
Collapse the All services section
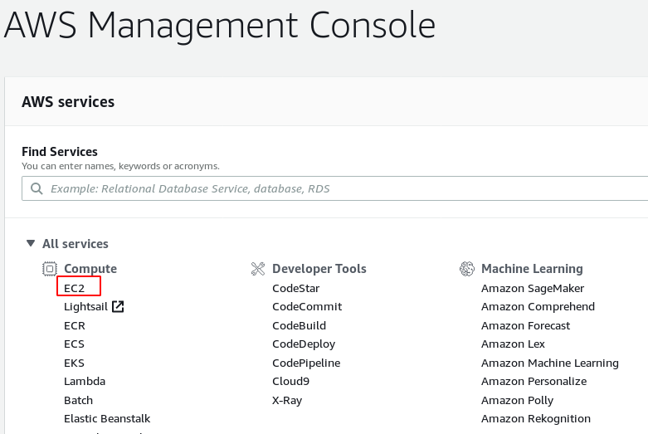pos(31,244)
